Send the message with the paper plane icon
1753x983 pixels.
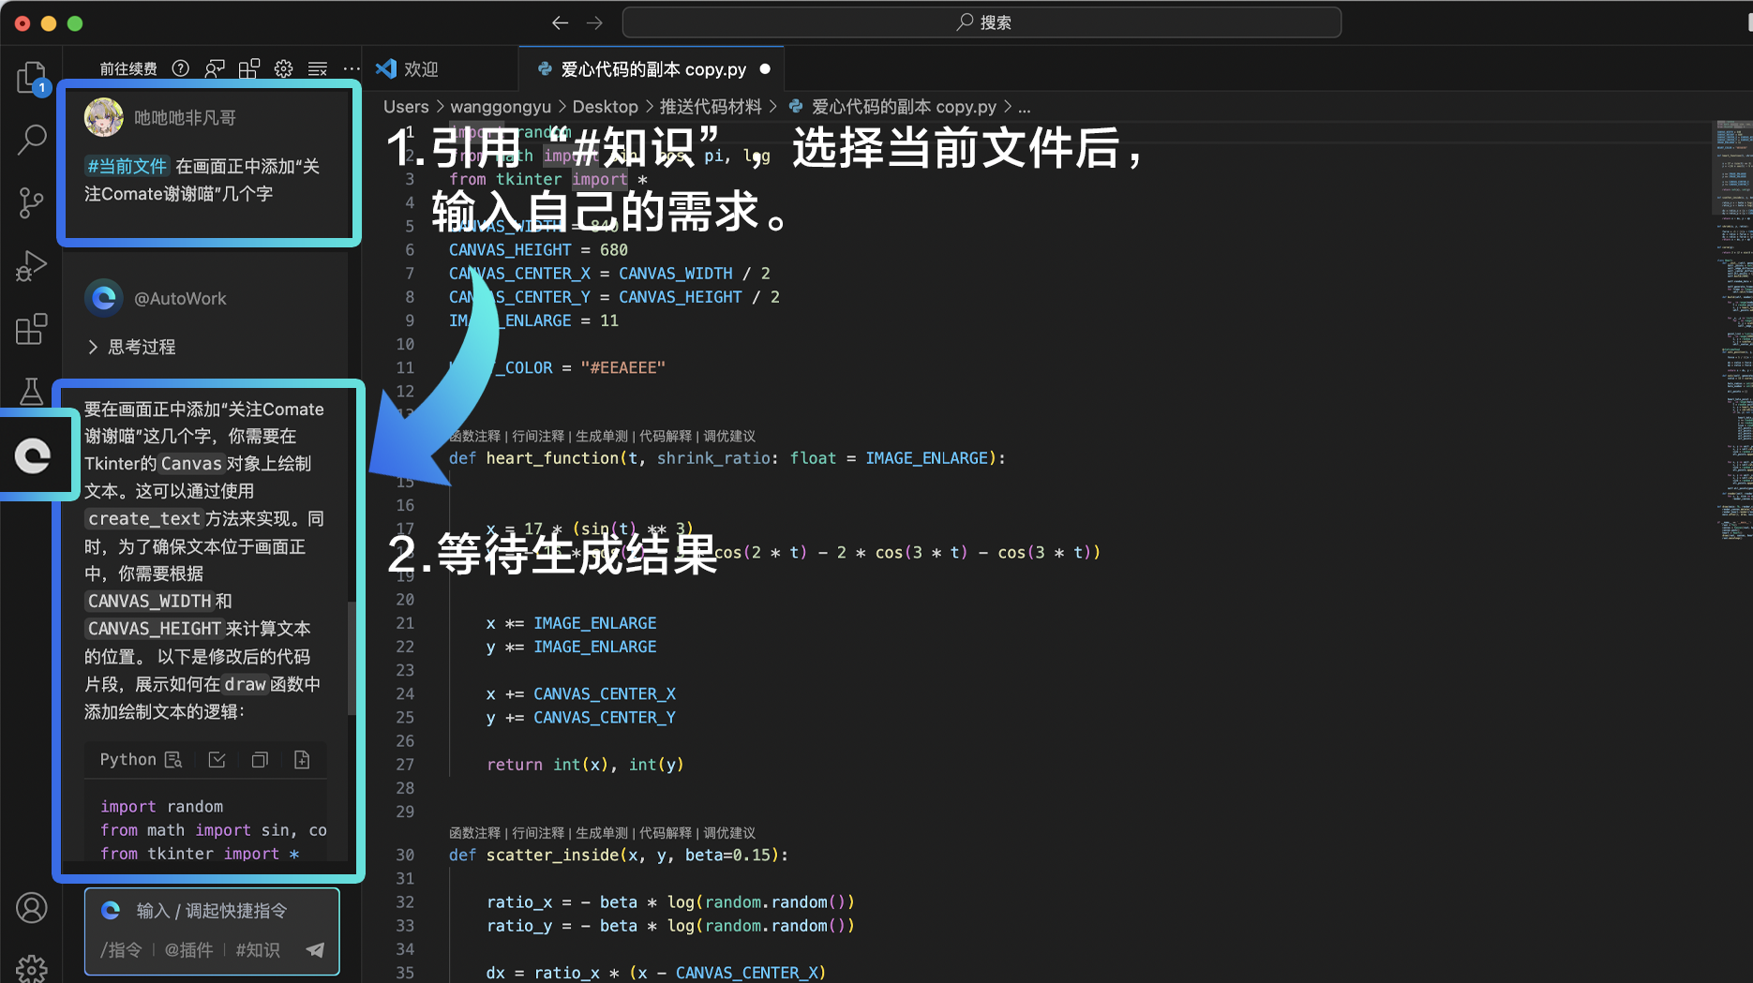click(x=315, y=950)
